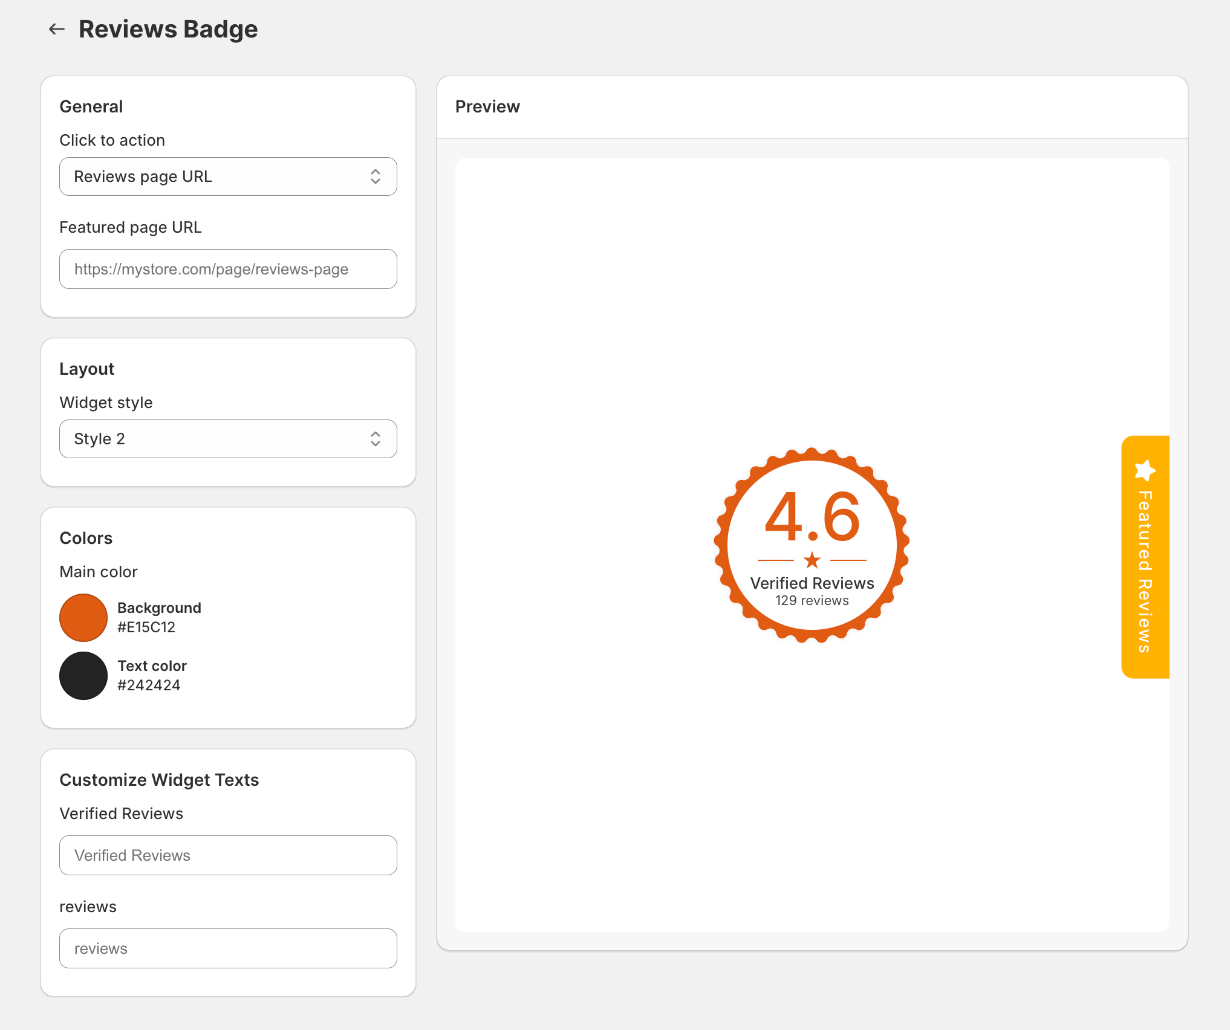Click the orange Background color swatch
Viewport: 1230px width, 1030px height.
tap(83, 617)
